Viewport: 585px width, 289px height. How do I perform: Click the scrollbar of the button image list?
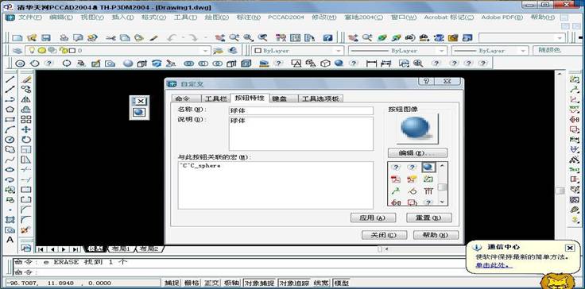[x=442, y=183]
